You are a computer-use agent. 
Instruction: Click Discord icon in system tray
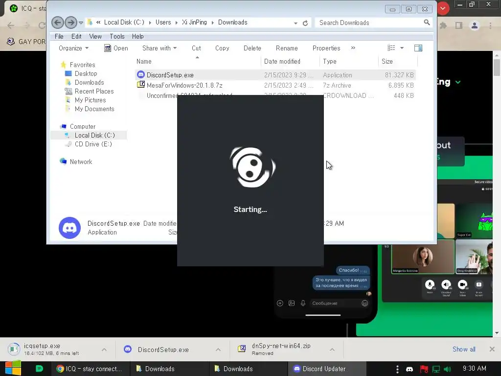coord(410,369)
